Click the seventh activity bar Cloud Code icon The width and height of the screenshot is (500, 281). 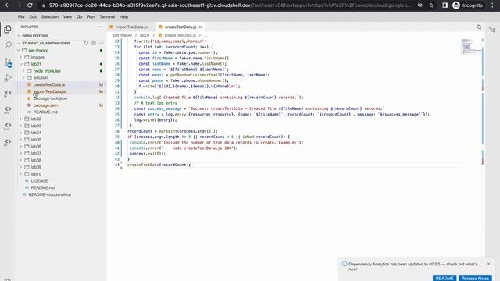click(x=8, y=126)
